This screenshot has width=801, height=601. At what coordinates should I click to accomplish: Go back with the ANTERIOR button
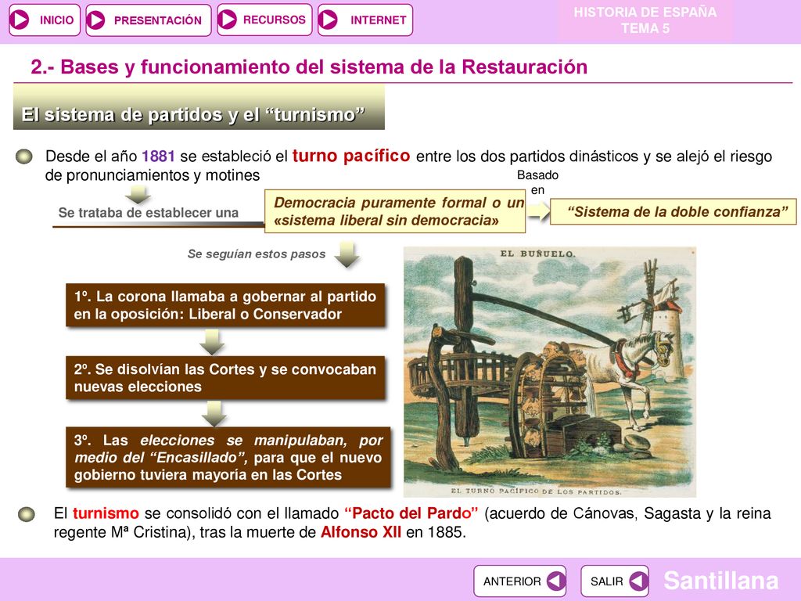pyautogui.click(x=519, y=581)
